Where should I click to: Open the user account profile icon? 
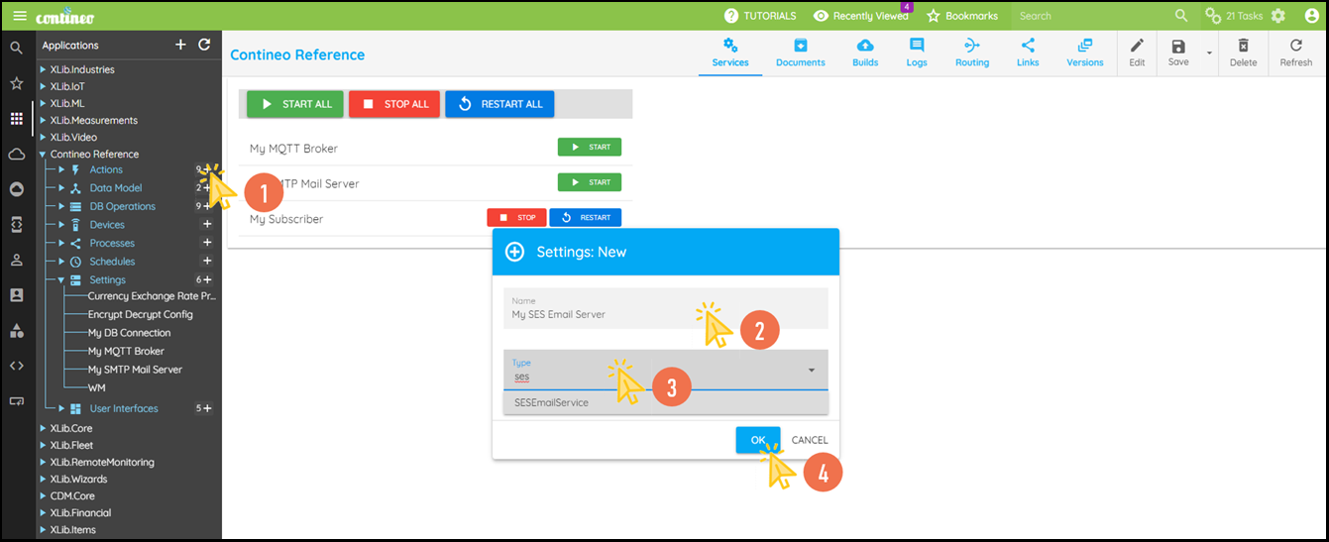point(1311,16)
